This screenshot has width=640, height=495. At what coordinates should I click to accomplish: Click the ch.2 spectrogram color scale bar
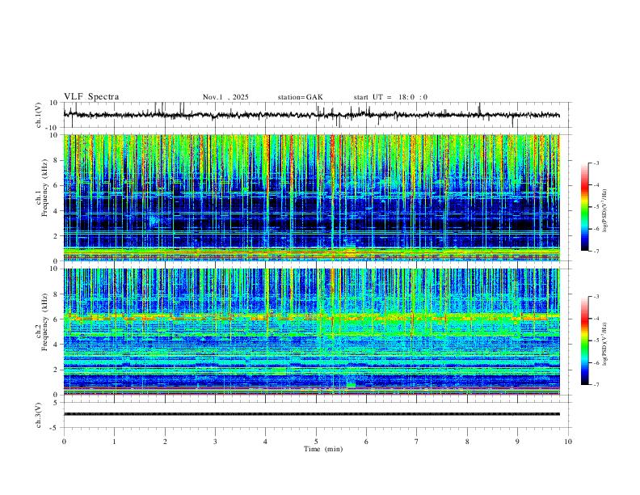tap(585, 341)
